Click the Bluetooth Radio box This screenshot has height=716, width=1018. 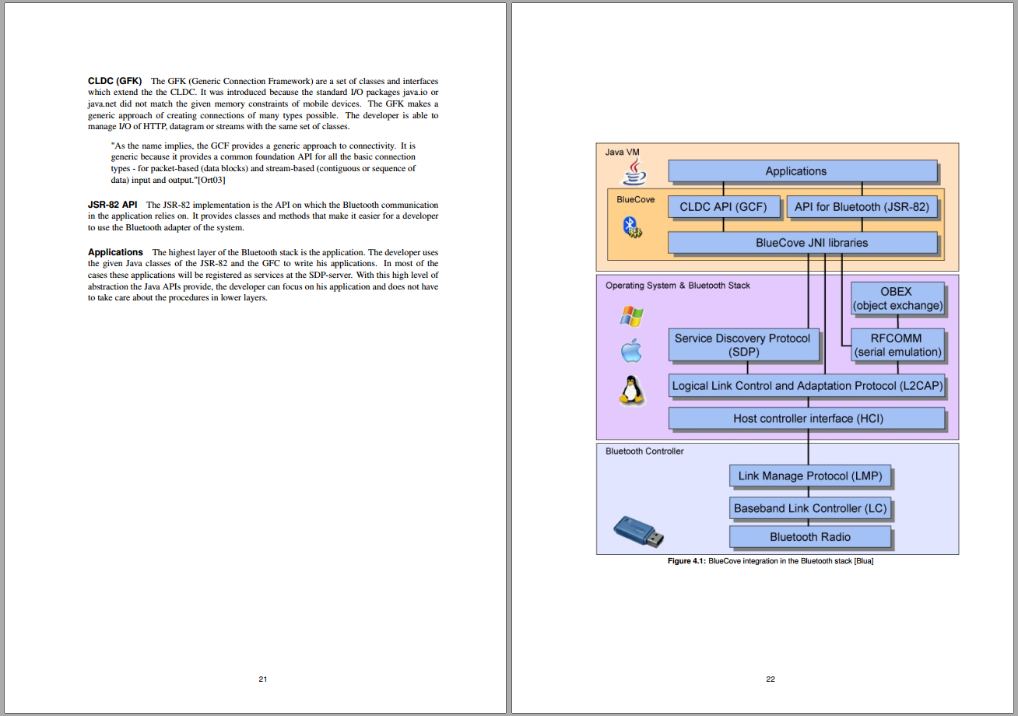pos(809,537)
